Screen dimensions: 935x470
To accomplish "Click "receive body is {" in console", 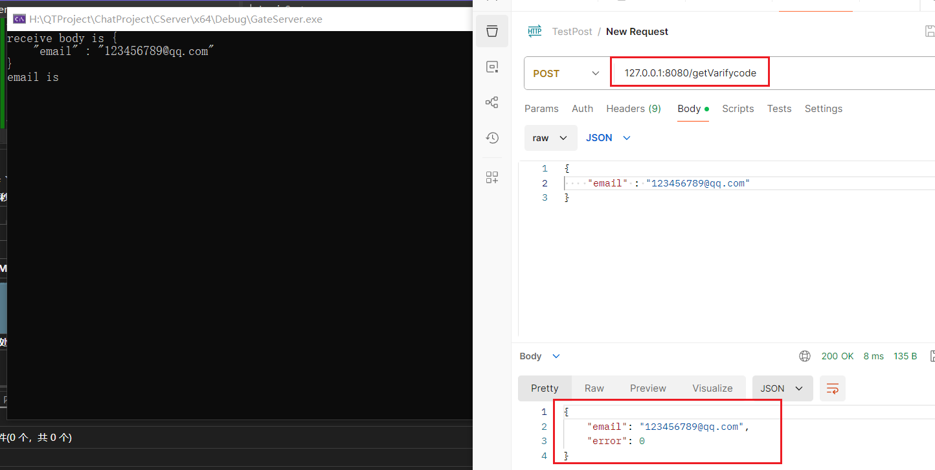I will [x=62, y=38].
